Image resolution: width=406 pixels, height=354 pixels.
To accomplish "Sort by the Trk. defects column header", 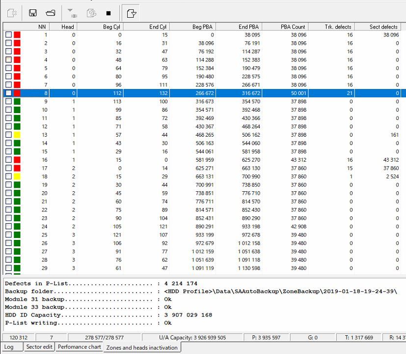I will 338,27.
